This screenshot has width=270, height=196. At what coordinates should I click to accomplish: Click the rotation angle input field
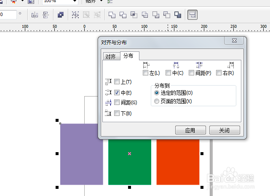(x=8, y=14)
